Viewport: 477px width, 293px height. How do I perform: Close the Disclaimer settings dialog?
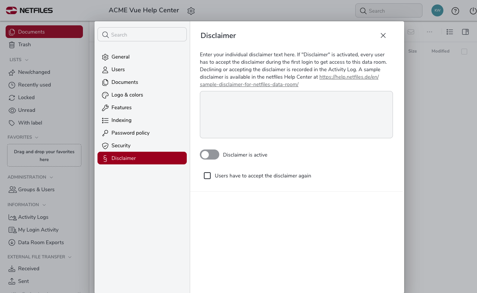pos(383,35)
